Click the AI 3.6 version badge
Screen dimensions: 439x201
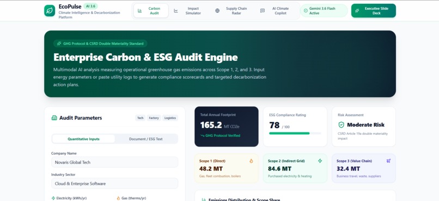(x=90, y=6)
